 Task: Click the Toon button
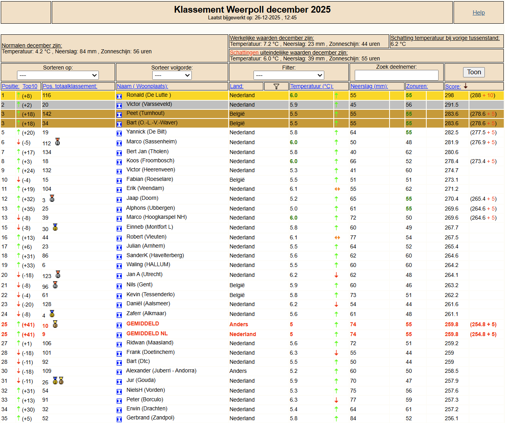(x=474, y=72)
